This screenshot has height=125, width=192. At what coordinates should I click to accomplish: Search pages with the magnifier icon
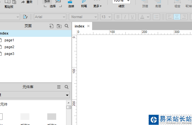click(67, 26)
